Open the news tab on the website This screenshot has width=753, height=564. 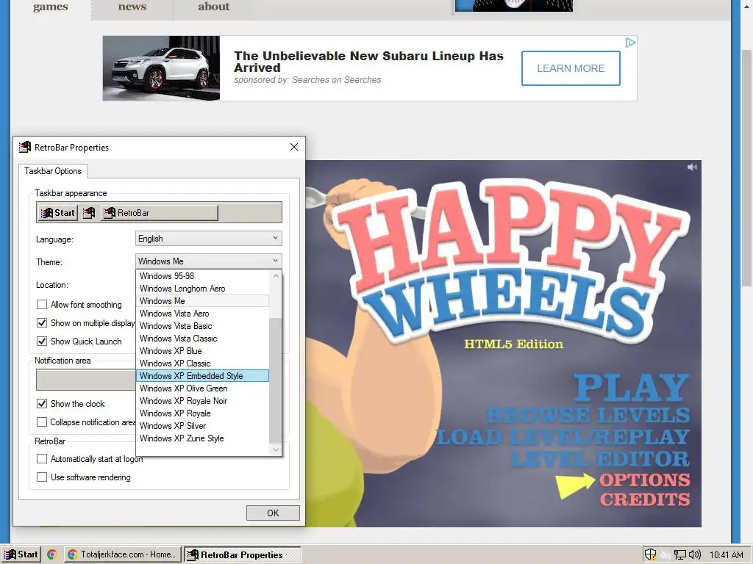[132, 7]
